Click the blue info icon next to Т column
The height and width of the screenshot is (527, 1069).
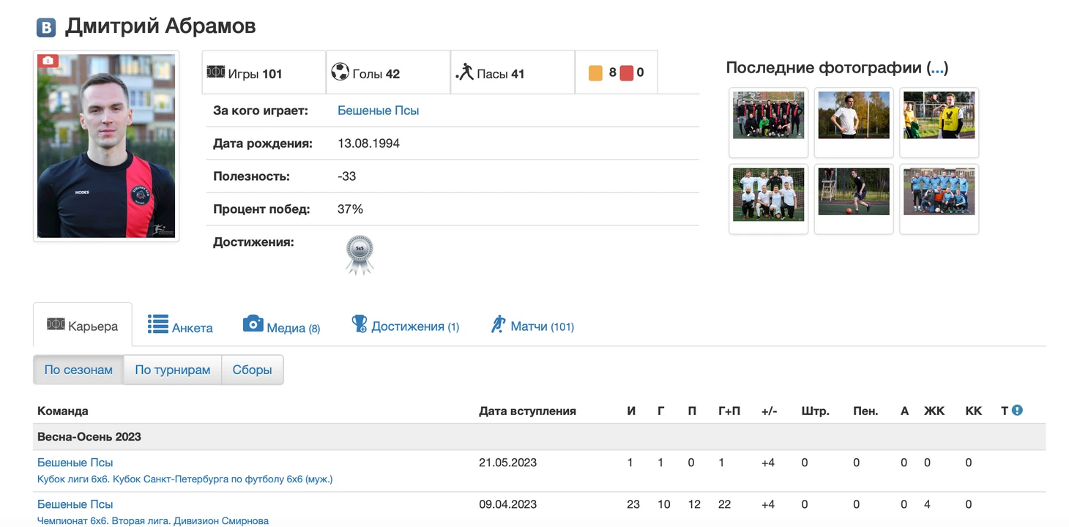[x=1017, y=411]
